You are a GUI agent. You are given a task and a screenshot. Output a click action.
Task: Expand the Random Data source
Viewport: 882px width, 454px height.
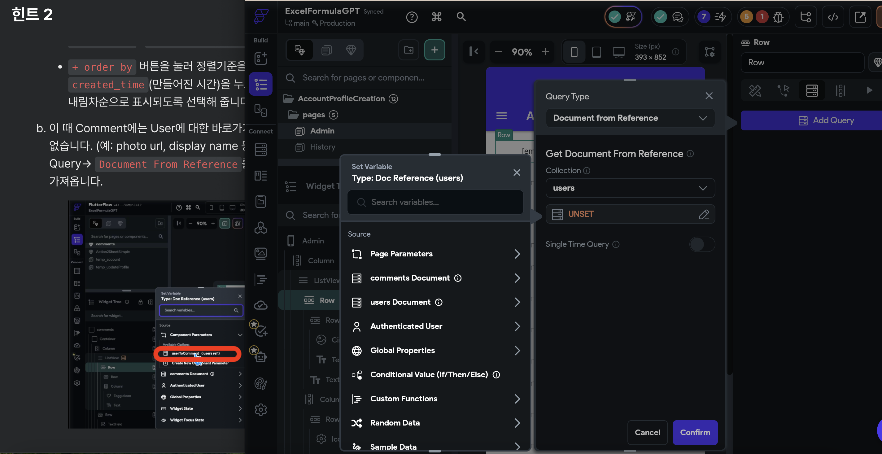click(435, 423)
